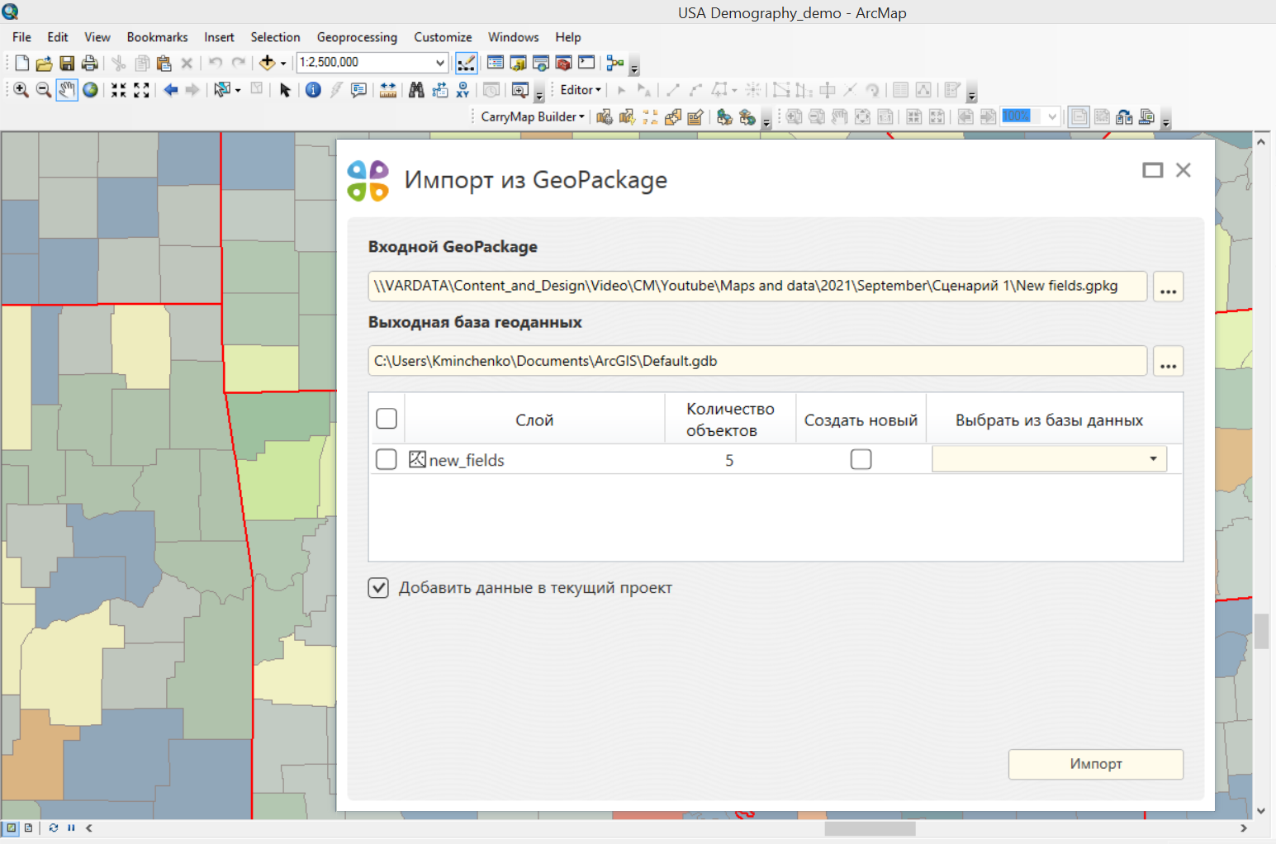Click the Go To XY tool
This screenshot has height=844, width=1276.
point(462,90)
